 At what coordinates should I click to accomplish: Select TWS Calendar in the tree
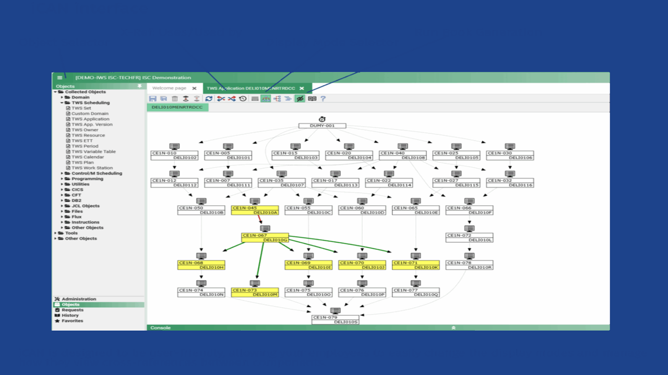[x=88, y=157]
